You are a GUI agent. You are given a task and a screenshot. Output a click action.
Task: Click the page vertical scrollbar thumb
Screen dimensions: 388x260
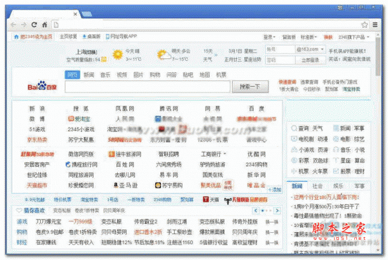(x=378, y=57)
